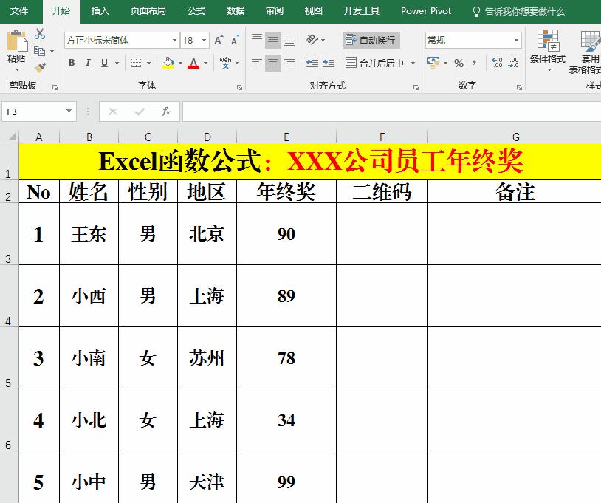Toggle 自动换行 wrap text
Viewport: 601px width, 503px height.
(371, 40)
